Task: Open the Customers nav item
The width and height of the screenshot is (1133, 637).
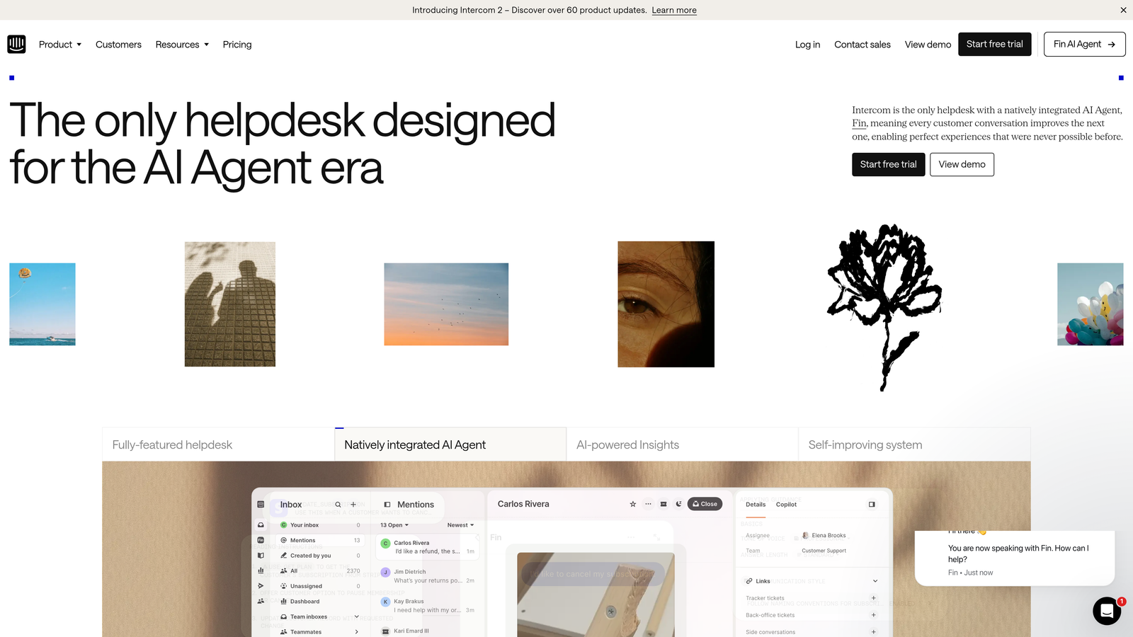Action: click(118, 45)
